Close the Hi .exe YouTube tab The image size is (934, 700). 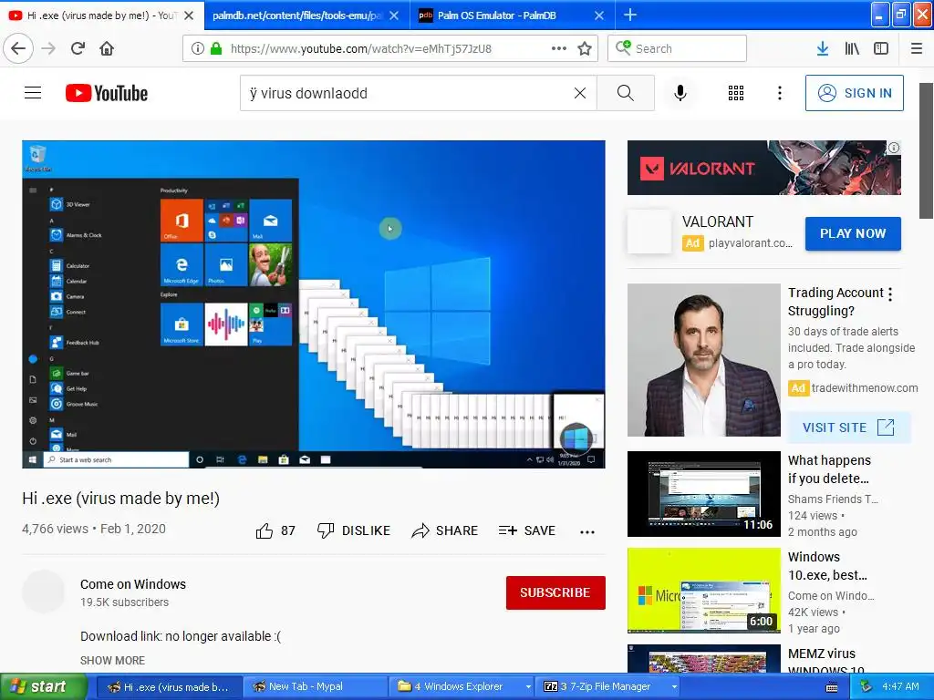pos(189,15)
